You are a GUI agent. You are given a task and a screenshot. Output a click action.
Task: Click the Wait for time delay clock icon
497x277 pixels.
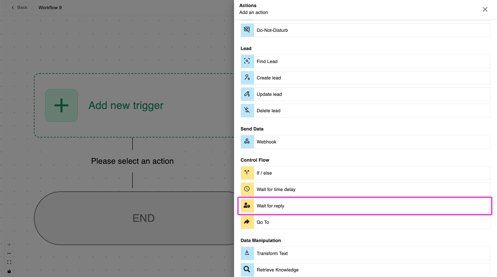point(247,189)
